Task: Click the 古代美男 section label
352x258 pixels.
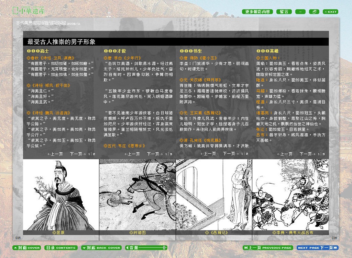Action: tap(24, 23)
